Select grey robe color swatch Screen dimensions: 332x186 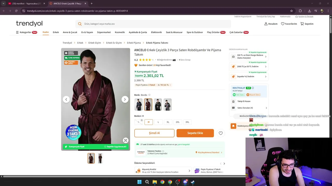[168, 104]
